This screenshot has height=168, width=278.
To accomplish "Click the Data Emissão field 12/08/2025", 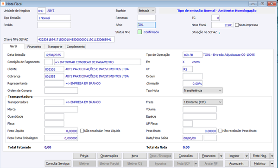I will (x=54, y=55).
